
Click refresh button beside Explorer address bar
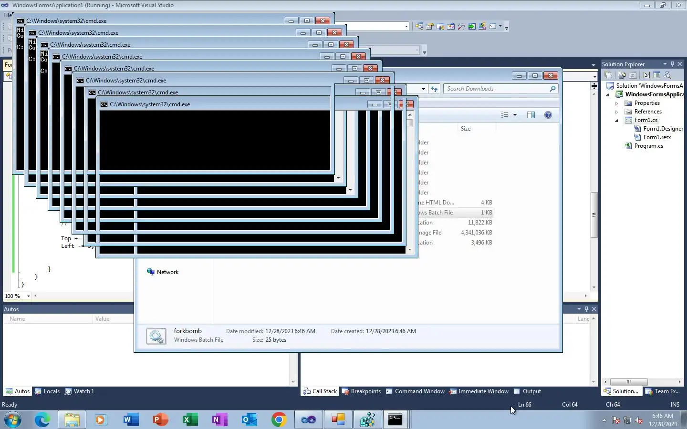pyautogui.click(x=434, y=89)
